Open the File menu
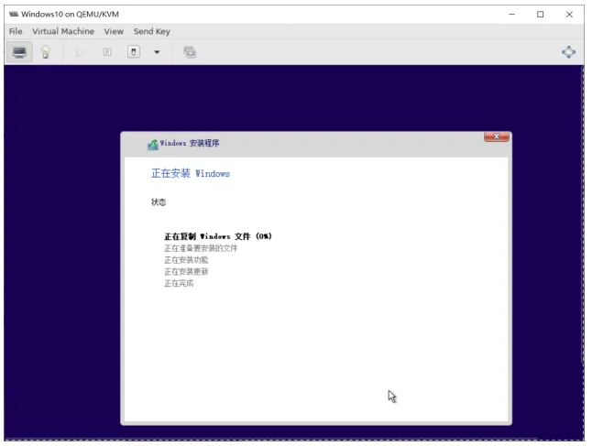Screen dimensions: 592x446 pyautogui.click(x=16, y=31)
